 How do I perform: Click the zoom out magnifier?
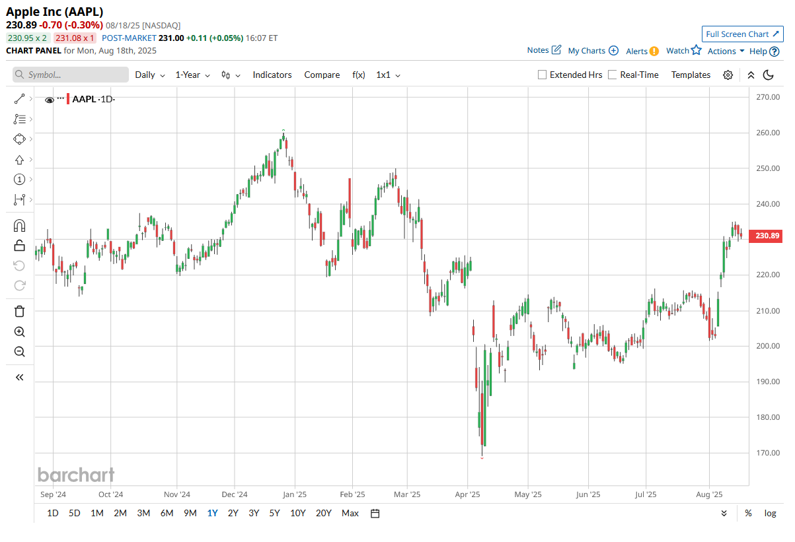pyautogui.click(x=19, y=352)
